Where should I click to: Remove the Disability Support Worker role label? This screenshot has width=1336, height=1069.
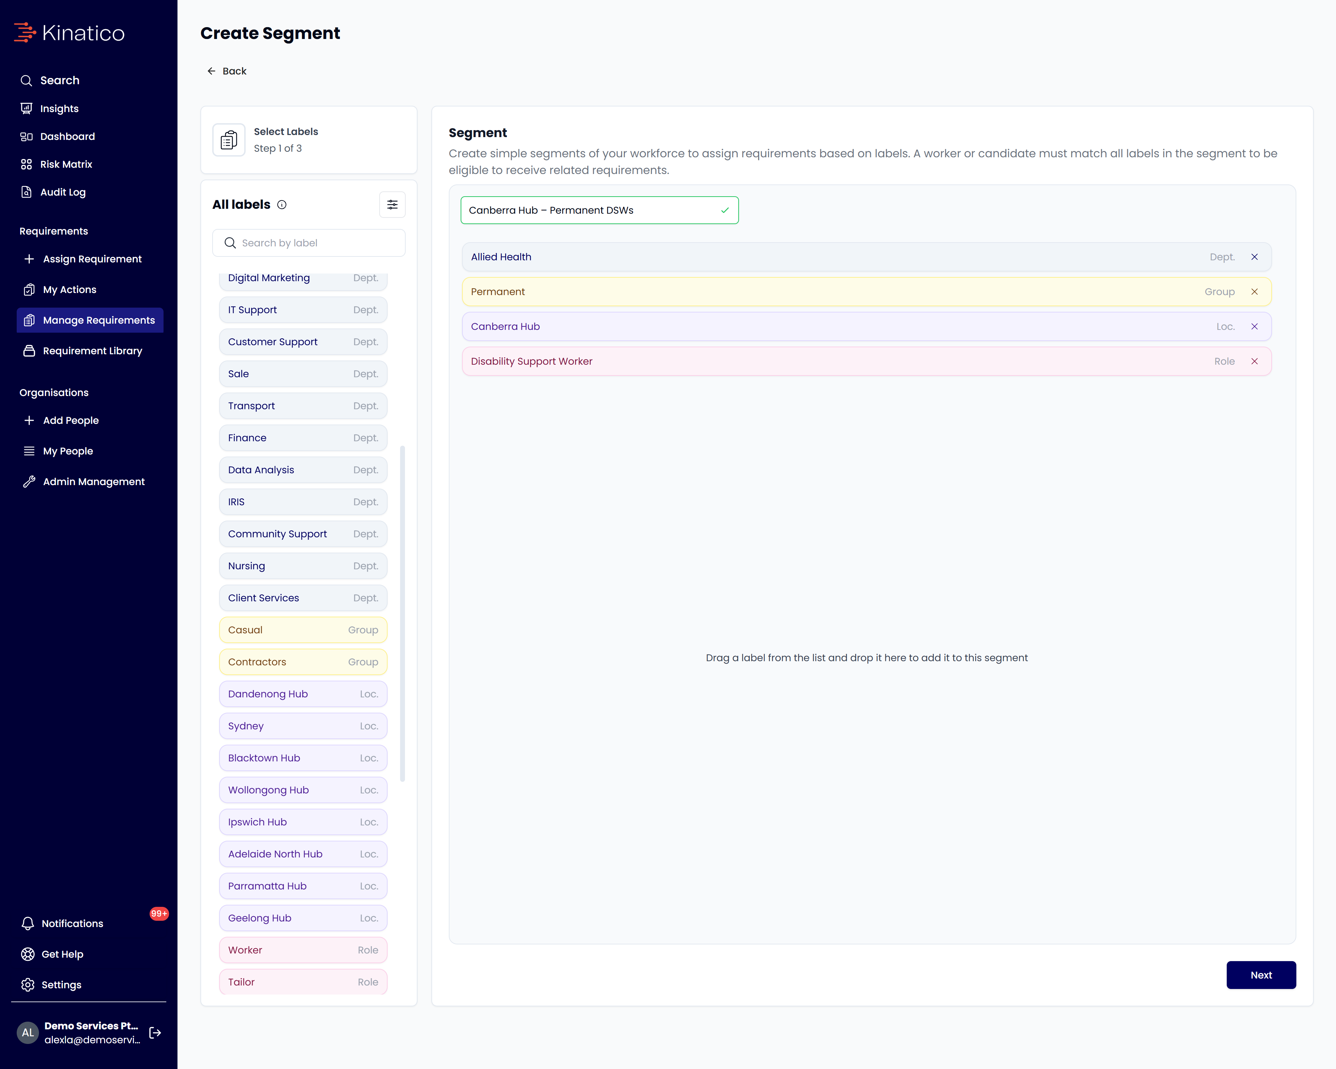1254,361
